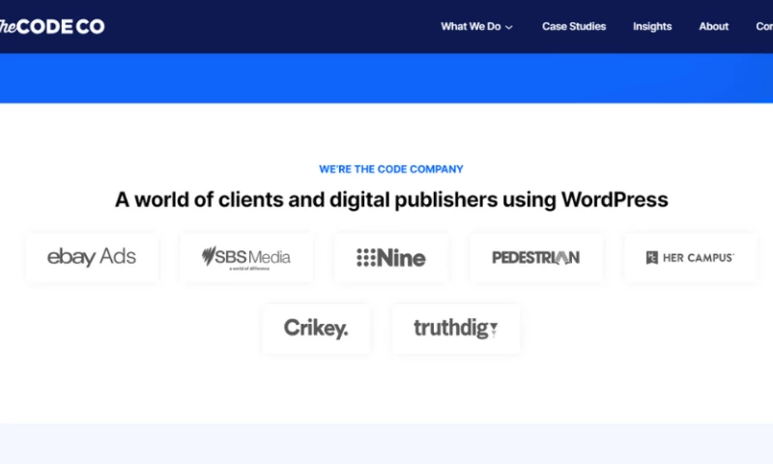Select the ebay Ads client logo
The image size is (773, 464).
92,257
